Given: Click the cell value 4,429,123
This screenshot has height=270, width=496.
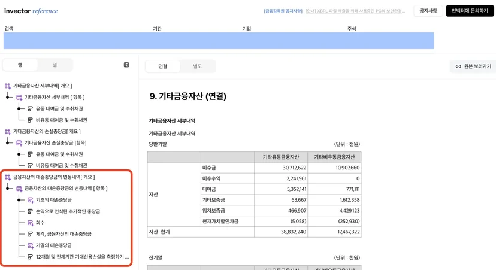Looking at the screenshot, I should coord(349,211).
